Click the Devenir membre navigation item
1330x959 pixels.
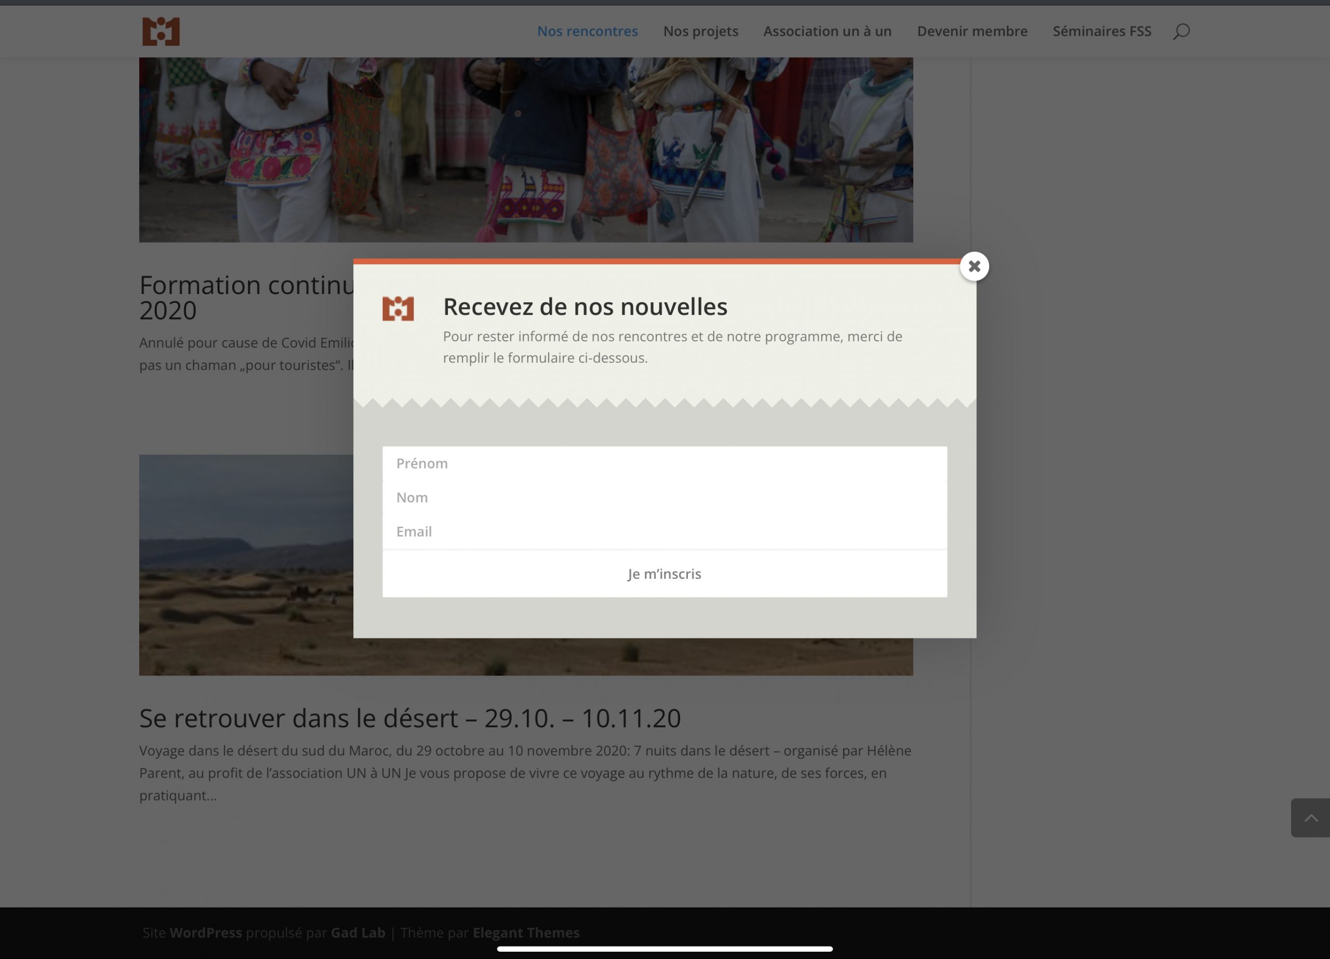point(972,31)
